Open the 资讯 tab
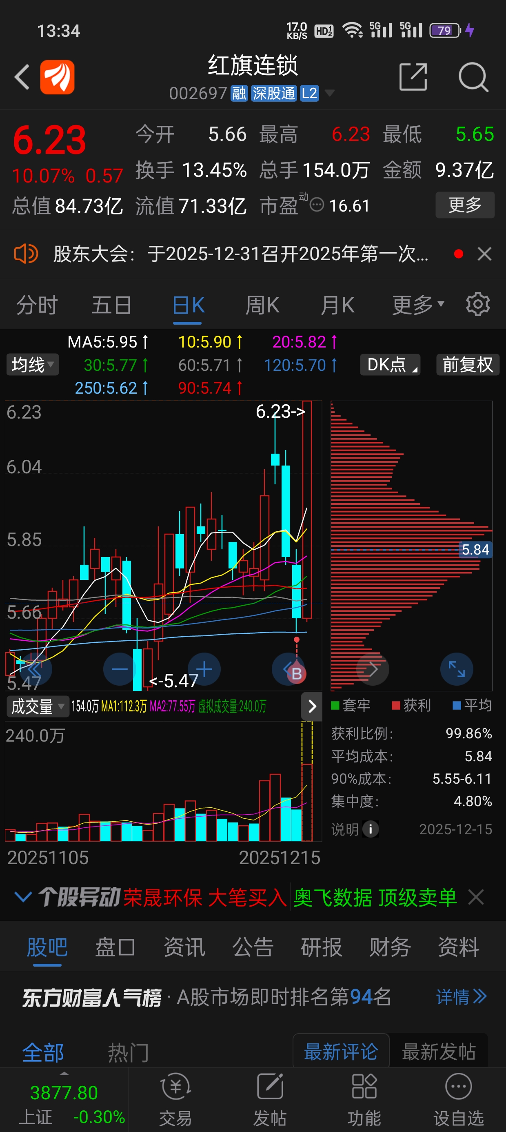506x1132 pixels. [x=184, y=947]
